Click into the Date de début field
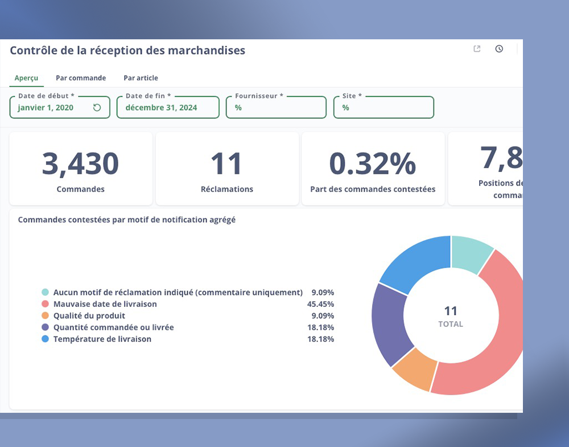The height and width of the screenshot is (447, 569). (51, 108)
